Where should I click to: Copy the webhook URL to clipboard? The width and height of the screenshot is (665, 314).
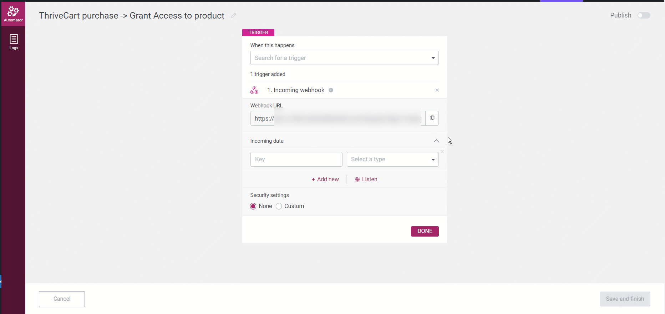tap(432, 118)
